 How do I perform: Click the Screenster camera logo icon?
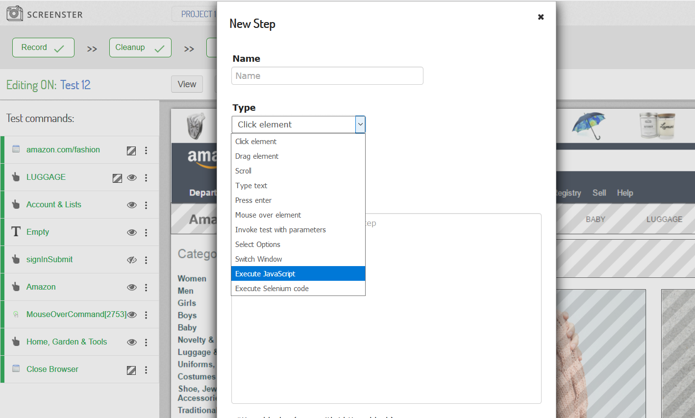pos(15,13)
